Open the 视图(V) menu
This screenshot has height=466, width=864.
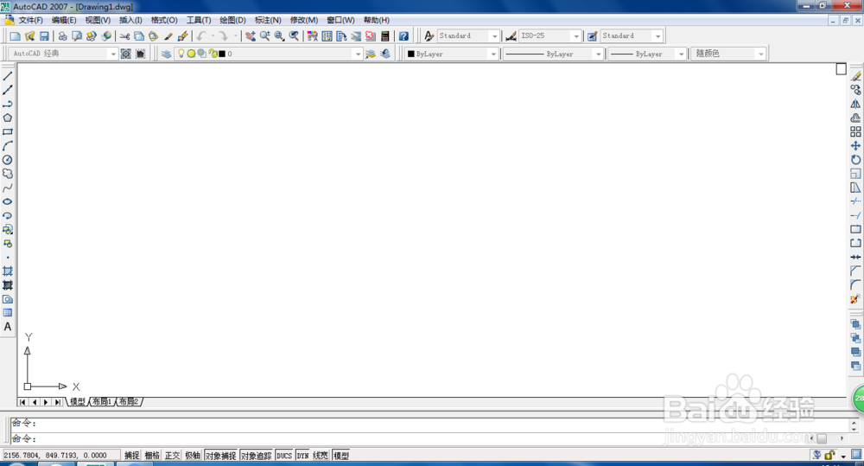coord(98,20)
